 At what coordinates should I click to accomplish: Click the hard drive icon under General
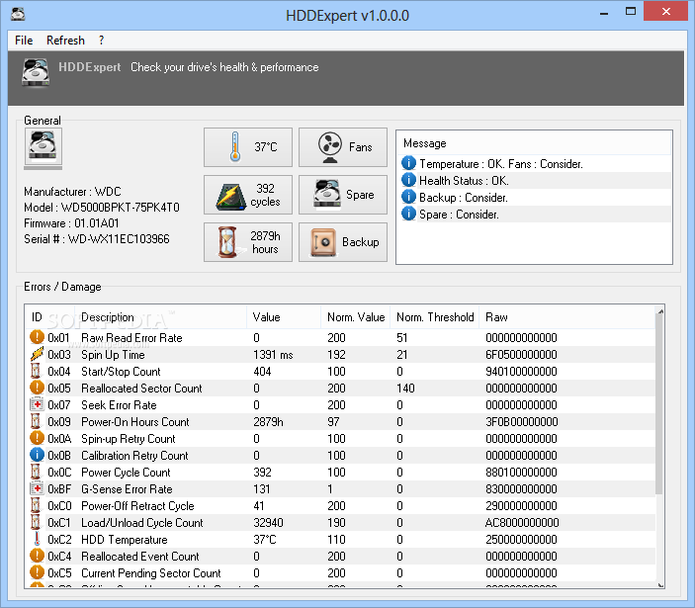[43, 147]
